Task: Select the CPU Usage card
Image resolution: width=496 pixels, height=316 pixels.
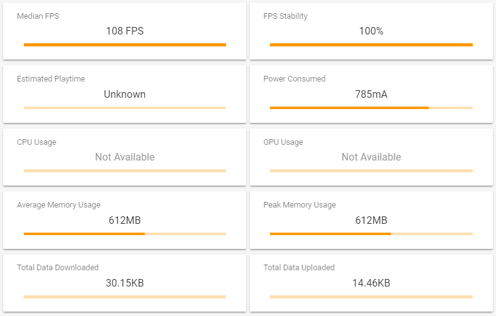Action: pos(125,157)
